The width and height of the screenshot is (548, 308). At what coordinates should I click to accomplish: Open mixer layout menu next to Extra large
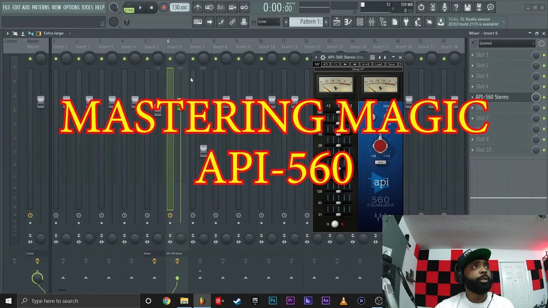tap(69, 33)
